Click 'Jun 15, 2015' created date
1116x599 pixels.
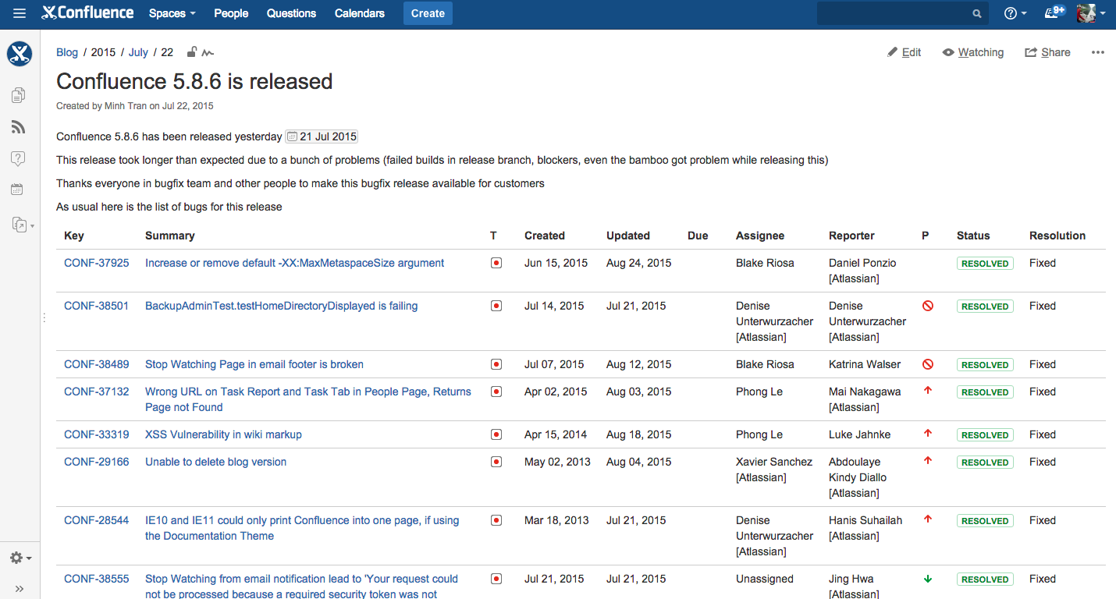[556, 263]
